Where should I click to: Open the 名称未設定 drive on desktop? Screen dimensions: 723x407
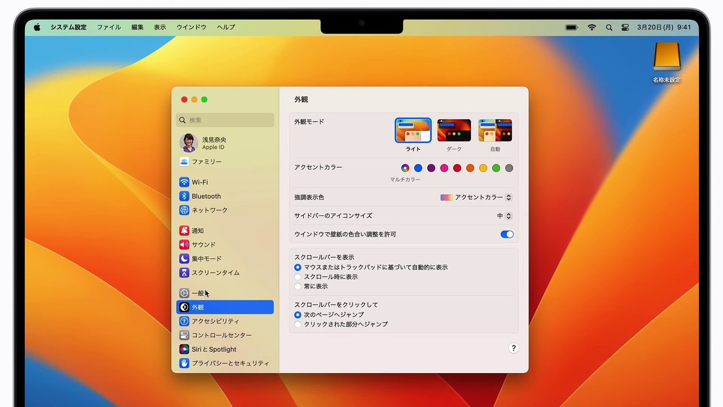(667, 58)
